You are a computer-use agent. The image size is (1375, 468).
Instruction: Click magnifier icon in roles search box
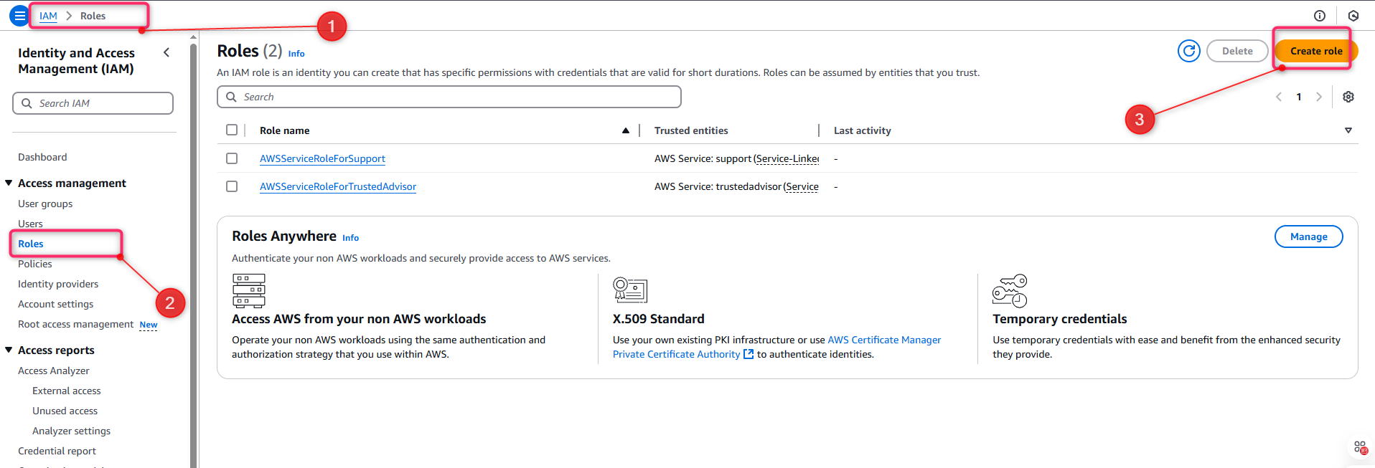point(231,97)
